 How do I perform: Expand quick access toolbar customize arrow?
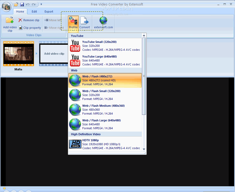point(41,4)
